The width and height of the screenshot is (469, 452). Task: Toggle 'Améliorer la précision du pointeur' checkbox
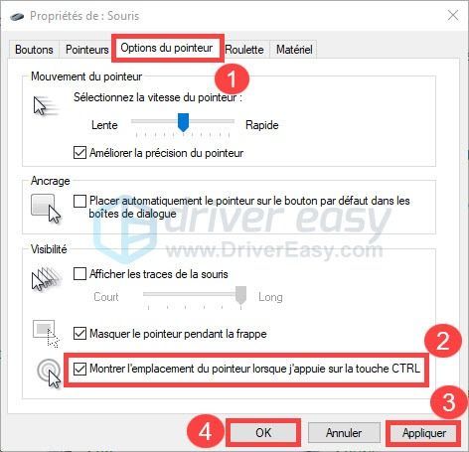coord(79,153)
